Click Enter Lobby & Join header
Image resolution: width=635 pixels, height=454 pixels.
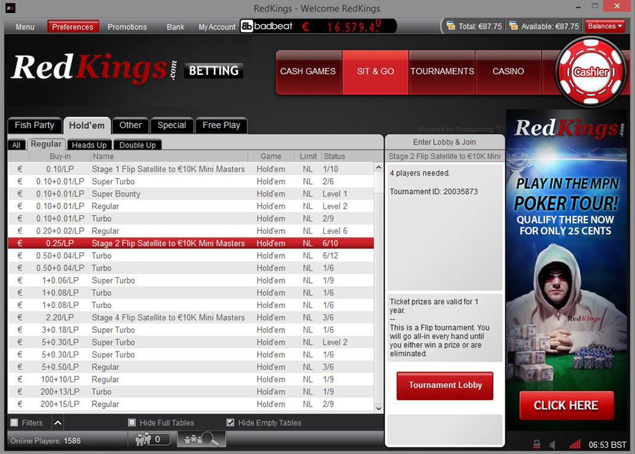(444, 142)
